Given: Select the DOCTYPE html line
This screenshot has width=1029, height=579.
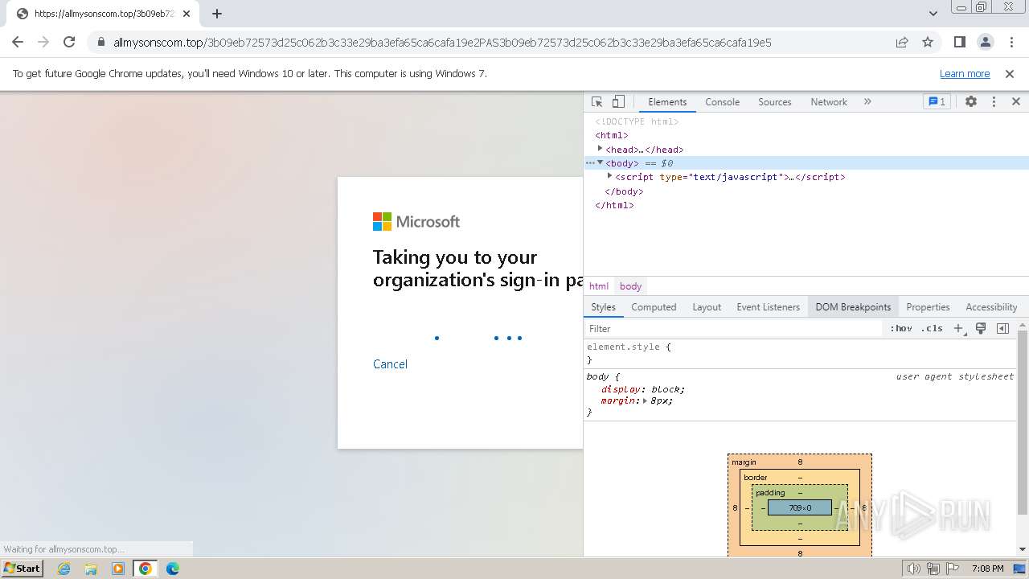Looking at the screenshot, I should (637, 121).
